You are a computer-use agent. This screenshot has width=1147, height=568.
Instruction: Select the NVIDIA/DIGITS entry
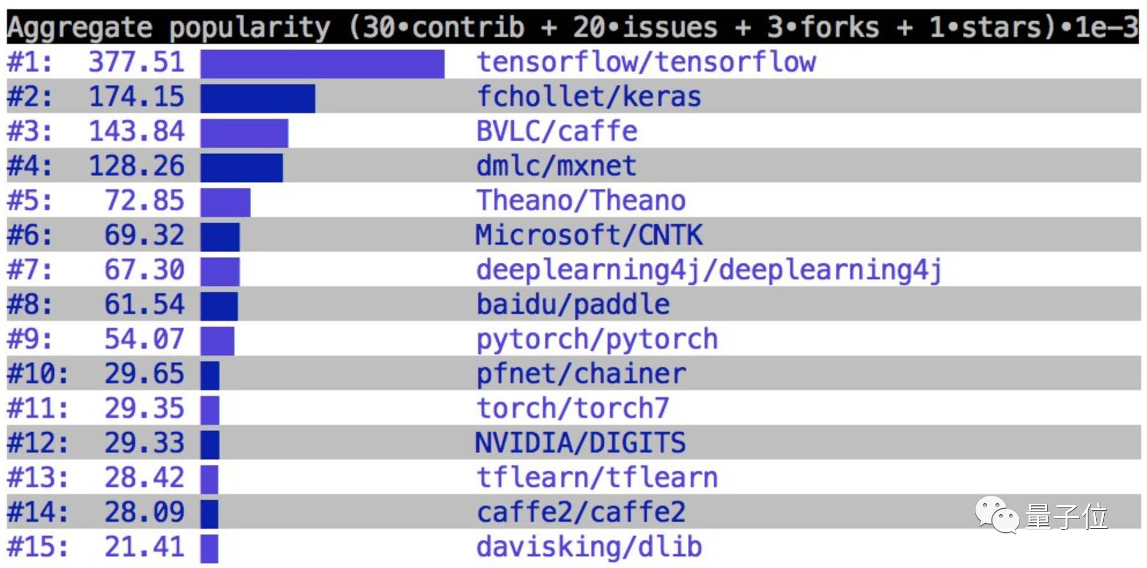point(580,443)
